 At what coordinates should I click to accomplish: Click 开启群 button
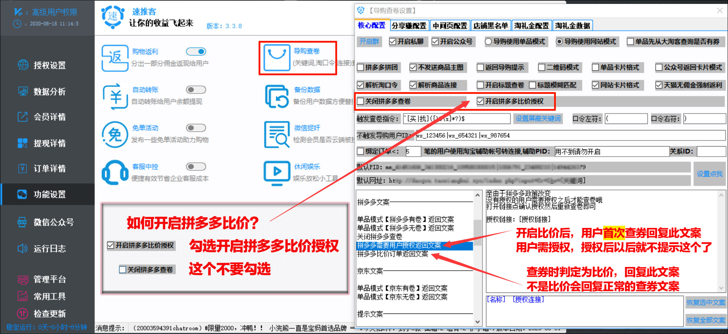tap(369, 42)
